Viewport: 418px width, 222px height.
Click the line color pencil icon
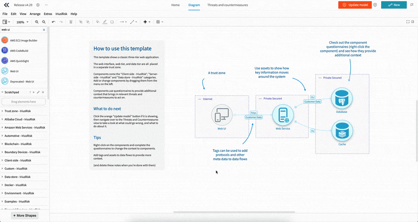pos(105,22)
